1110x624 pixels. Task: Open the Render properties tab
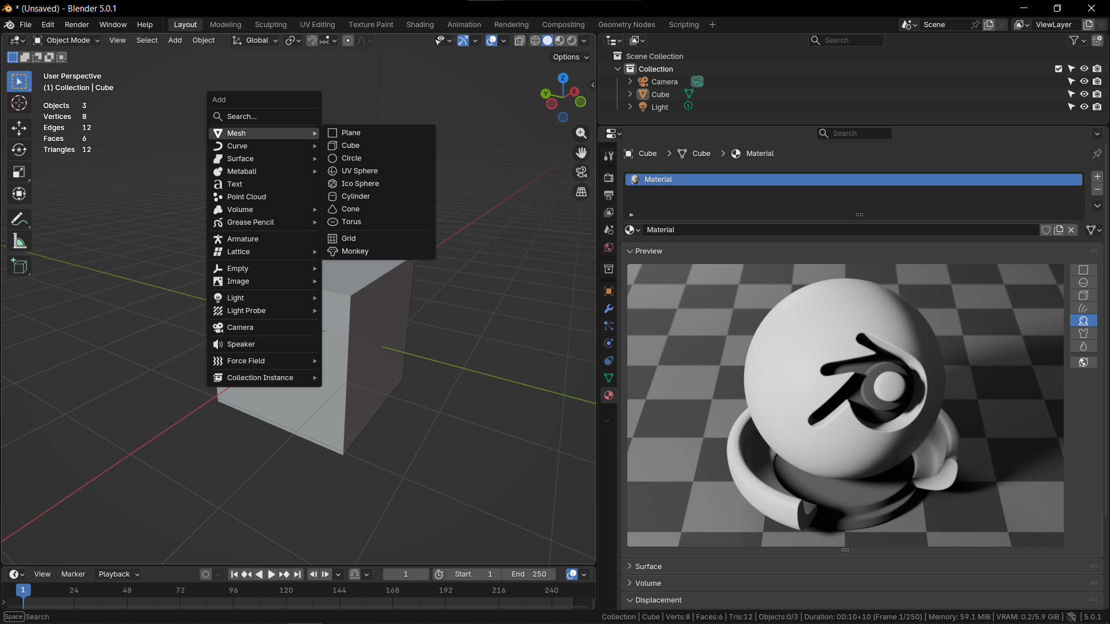pyautogui.click(x=608, y=177)
